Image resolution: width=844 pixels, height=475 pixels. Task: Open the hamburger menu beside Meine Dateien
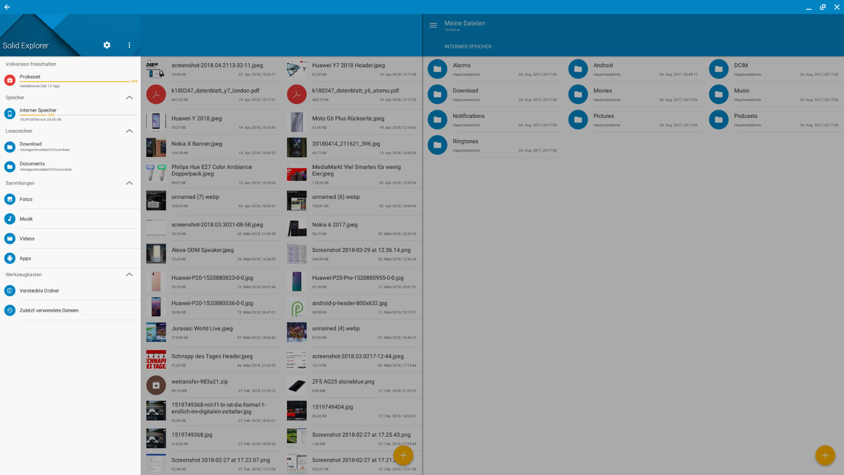[433, 26]
